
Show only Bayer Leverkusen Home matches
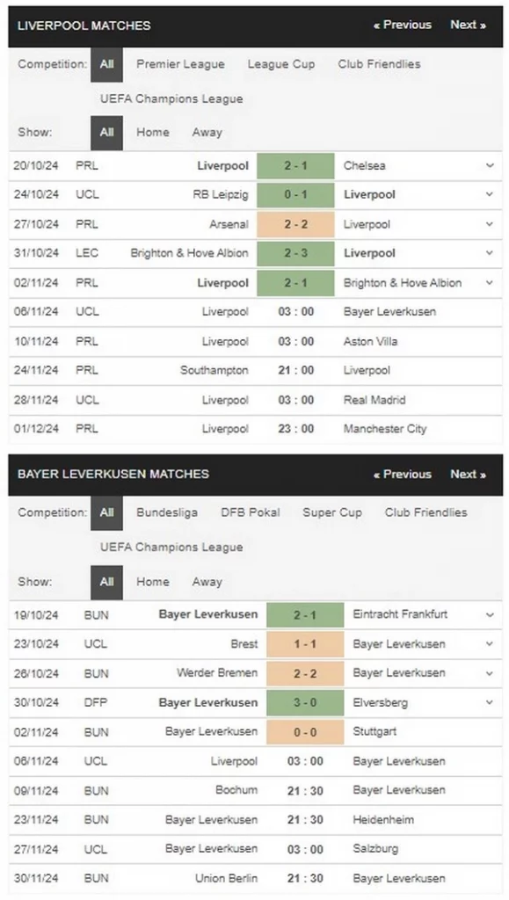tap(153, 582)
